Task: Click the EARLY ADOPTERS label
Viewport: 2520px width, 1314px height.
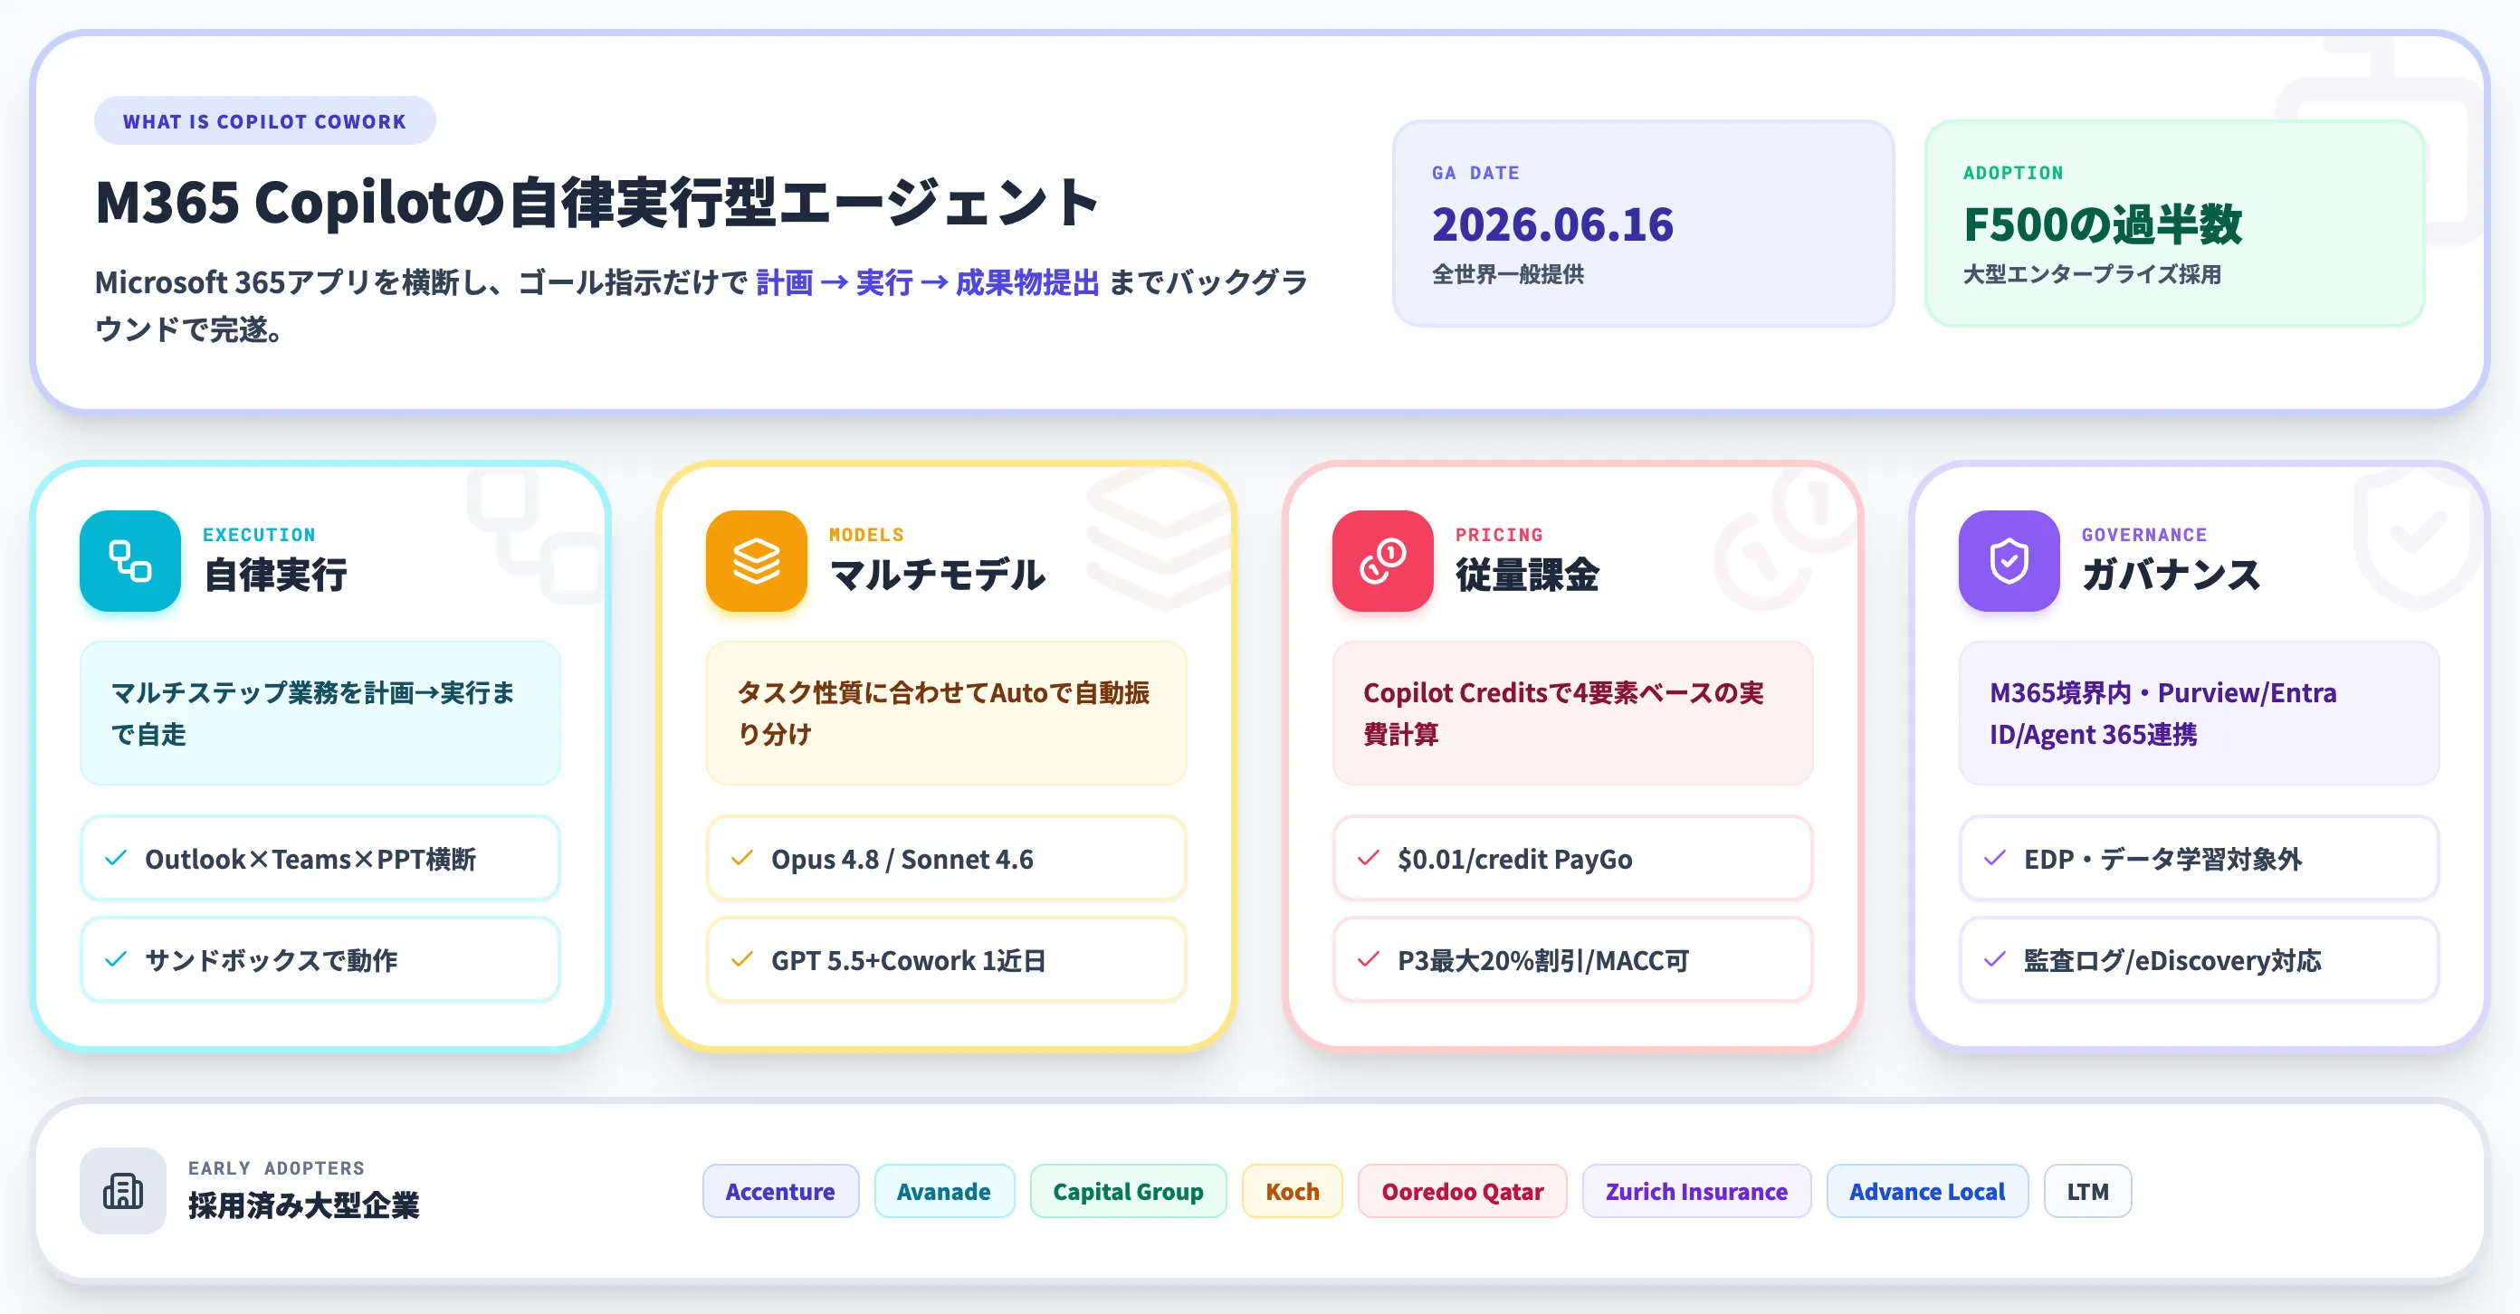Action: (276, 1168)
